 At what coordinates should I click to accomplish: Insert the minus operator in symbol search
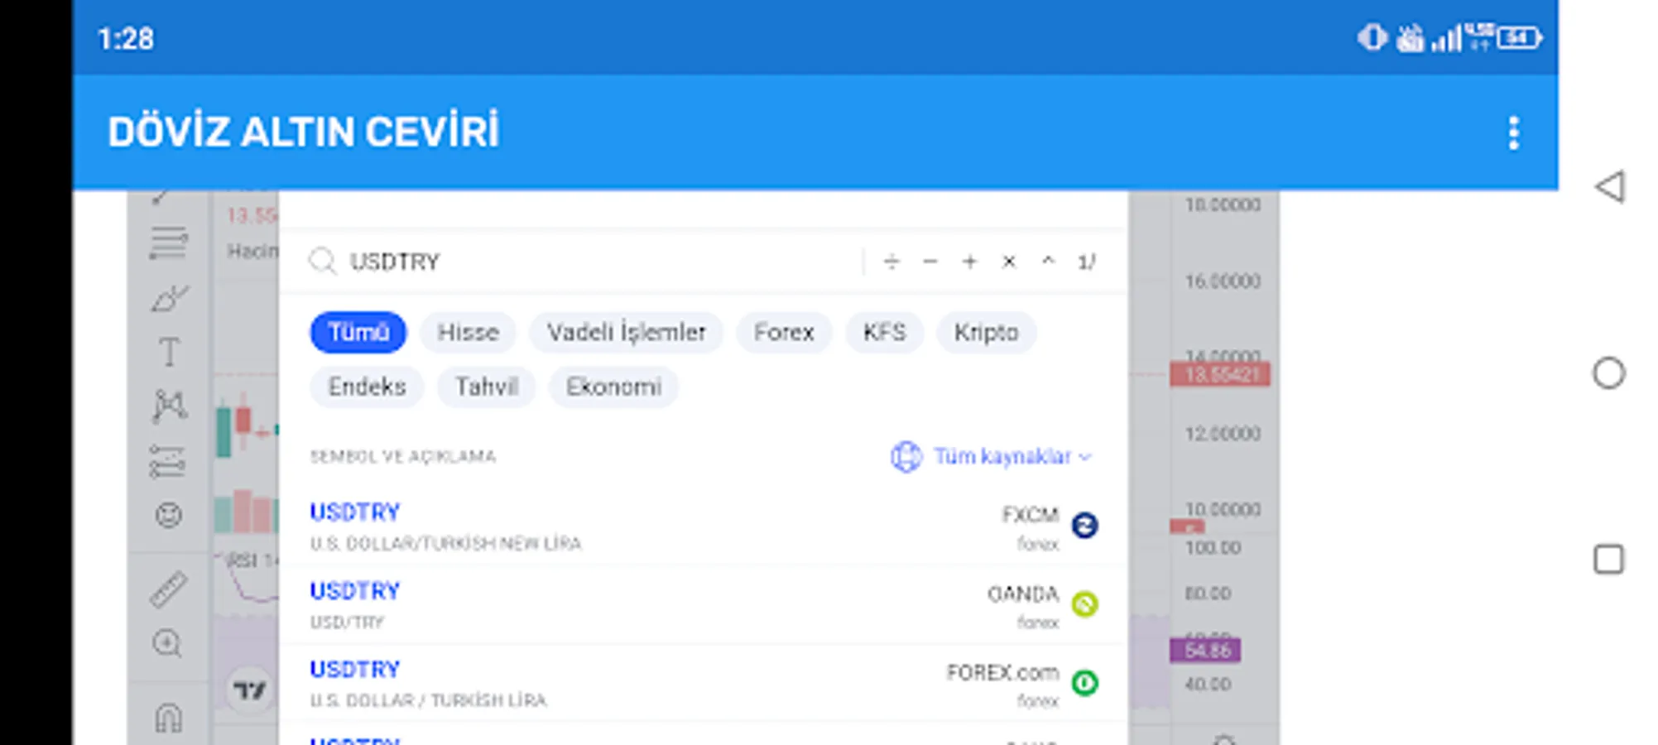(930, 262)
